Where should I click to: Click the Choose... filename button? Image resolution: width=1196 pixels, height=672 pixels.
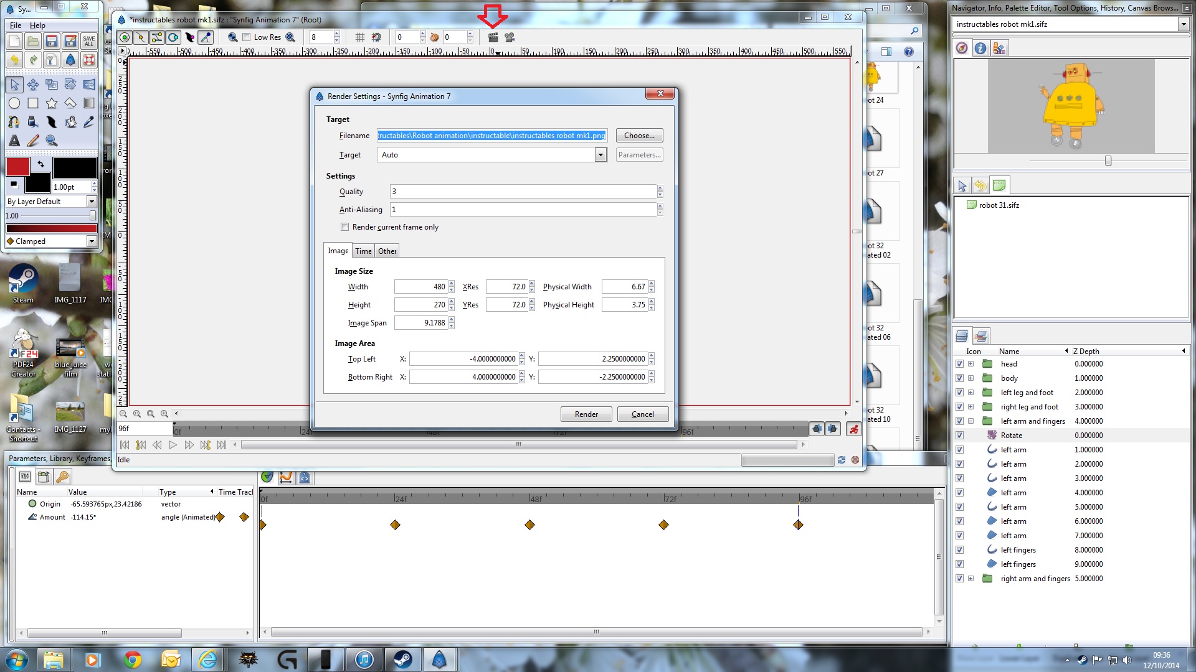(x=639, y=136)
